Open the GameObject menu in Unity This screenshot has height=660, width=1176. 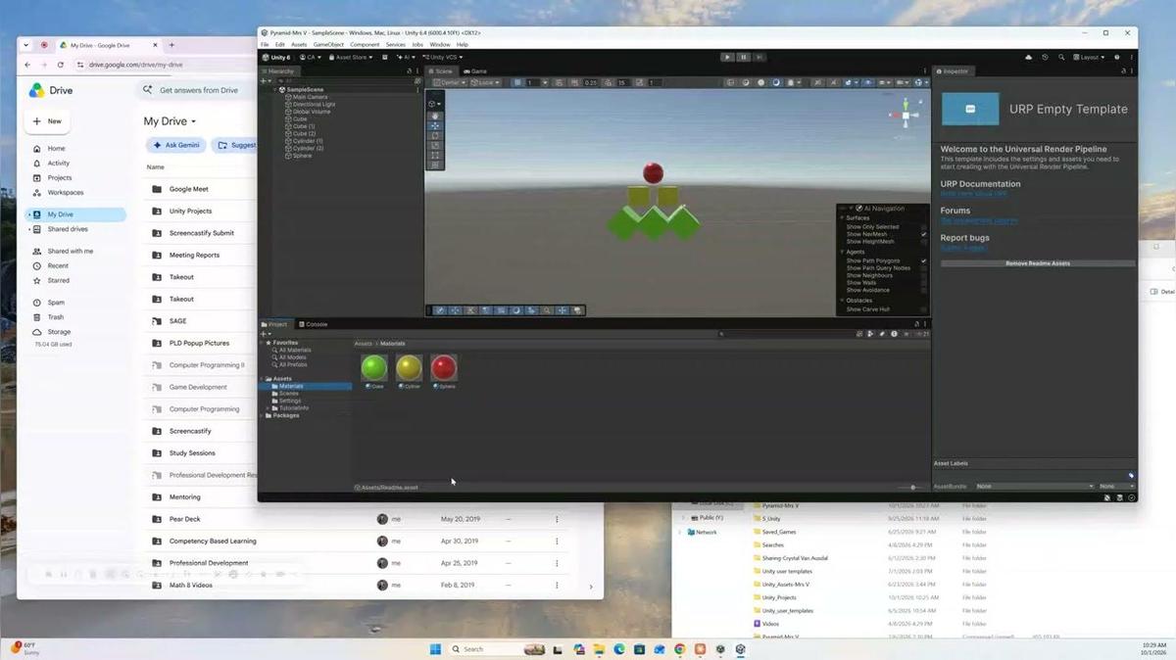click(x=328, y=44)
